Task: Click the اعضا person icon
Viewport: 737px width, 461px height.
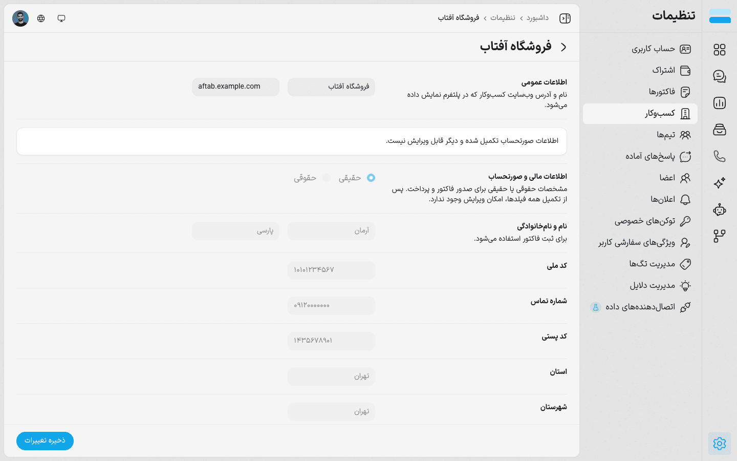Action: click(685, 178)
